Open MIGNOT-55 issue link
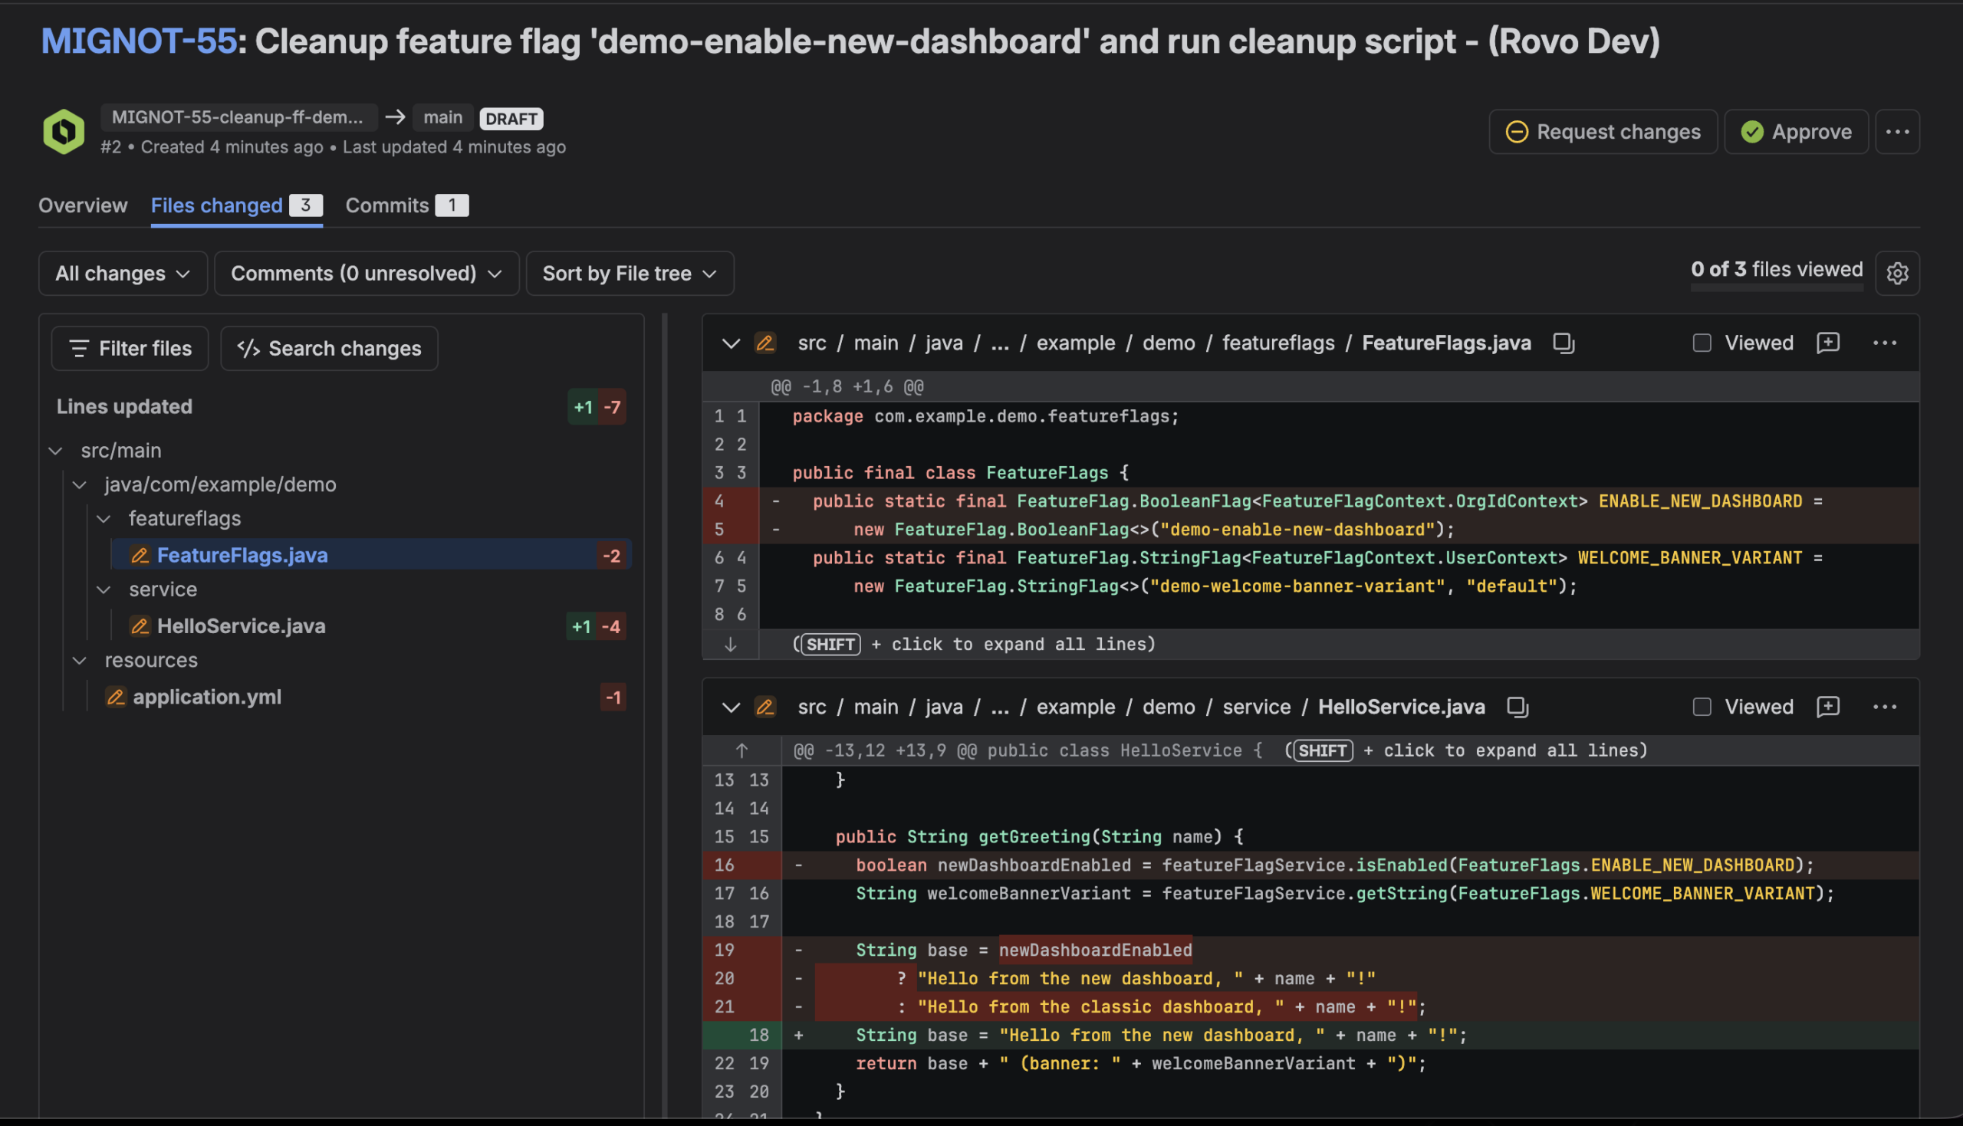The width and height of the screenshot is (1963, 1126). point(138,41)
